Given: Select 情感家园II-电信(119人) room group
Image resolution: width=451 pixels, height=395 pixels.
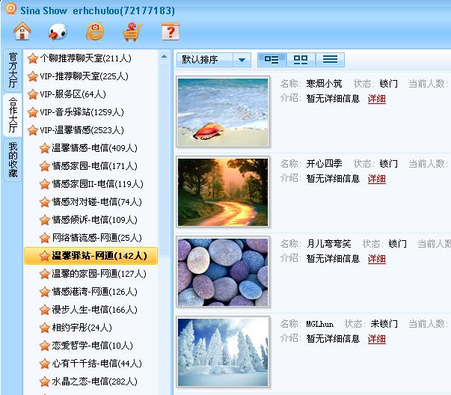Looking at the screenshot, I should (x=97, y=184).
